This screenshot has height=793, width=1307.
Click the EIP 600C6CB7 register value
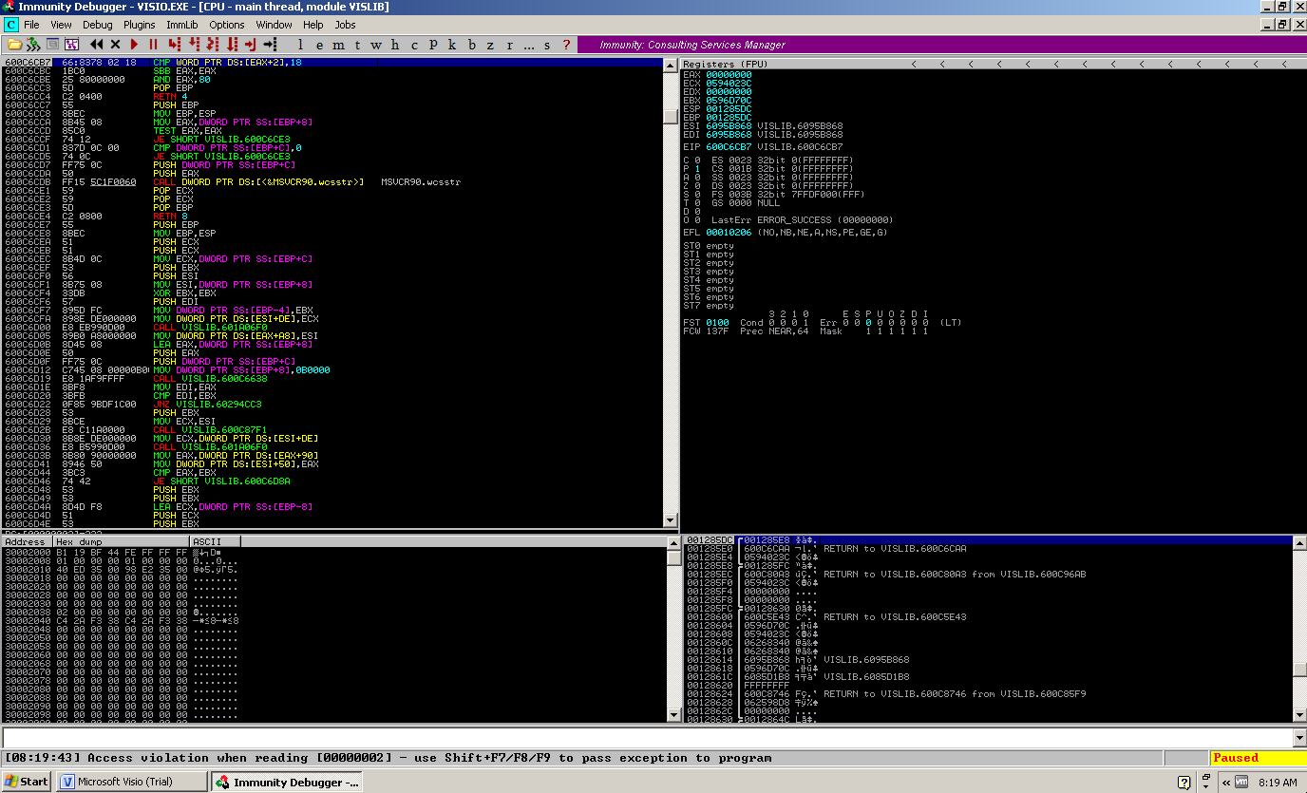tap(729, 147)
